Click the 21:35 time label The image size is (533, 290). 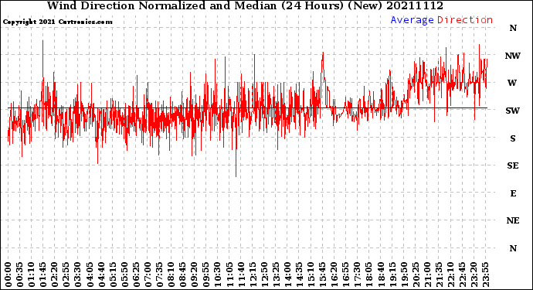pyautogui.click(x=439, y=275)
